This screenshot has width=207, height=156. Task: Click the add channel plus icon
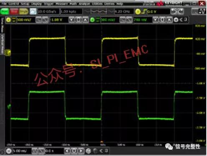pos(176,20)
